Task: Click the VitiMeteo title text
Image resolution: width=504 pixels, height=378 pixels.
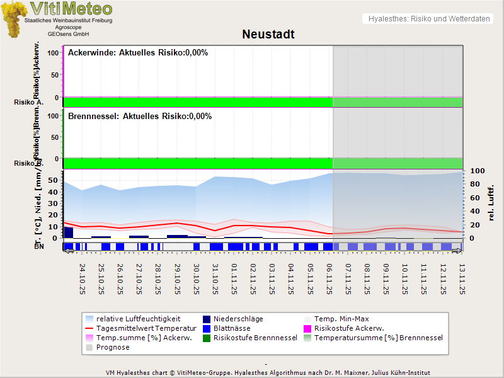Action: click(71, 9)
